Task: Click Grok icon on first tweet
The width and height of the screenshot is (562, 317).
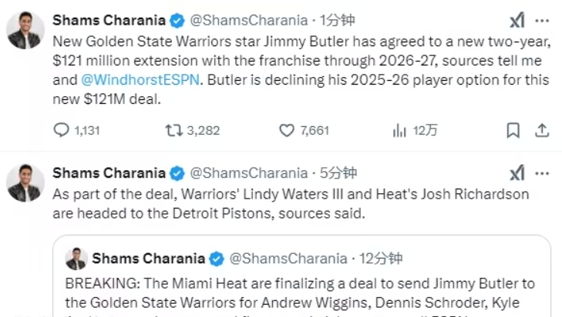Action: 517,21
